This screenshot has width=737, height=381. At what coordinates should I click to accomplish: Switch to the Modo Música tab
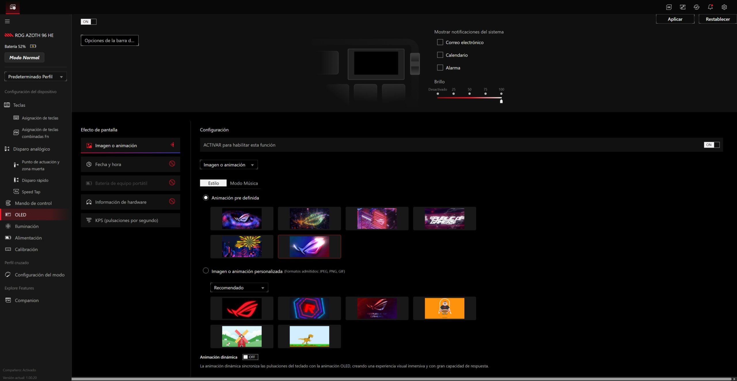[x=244, y=183]
